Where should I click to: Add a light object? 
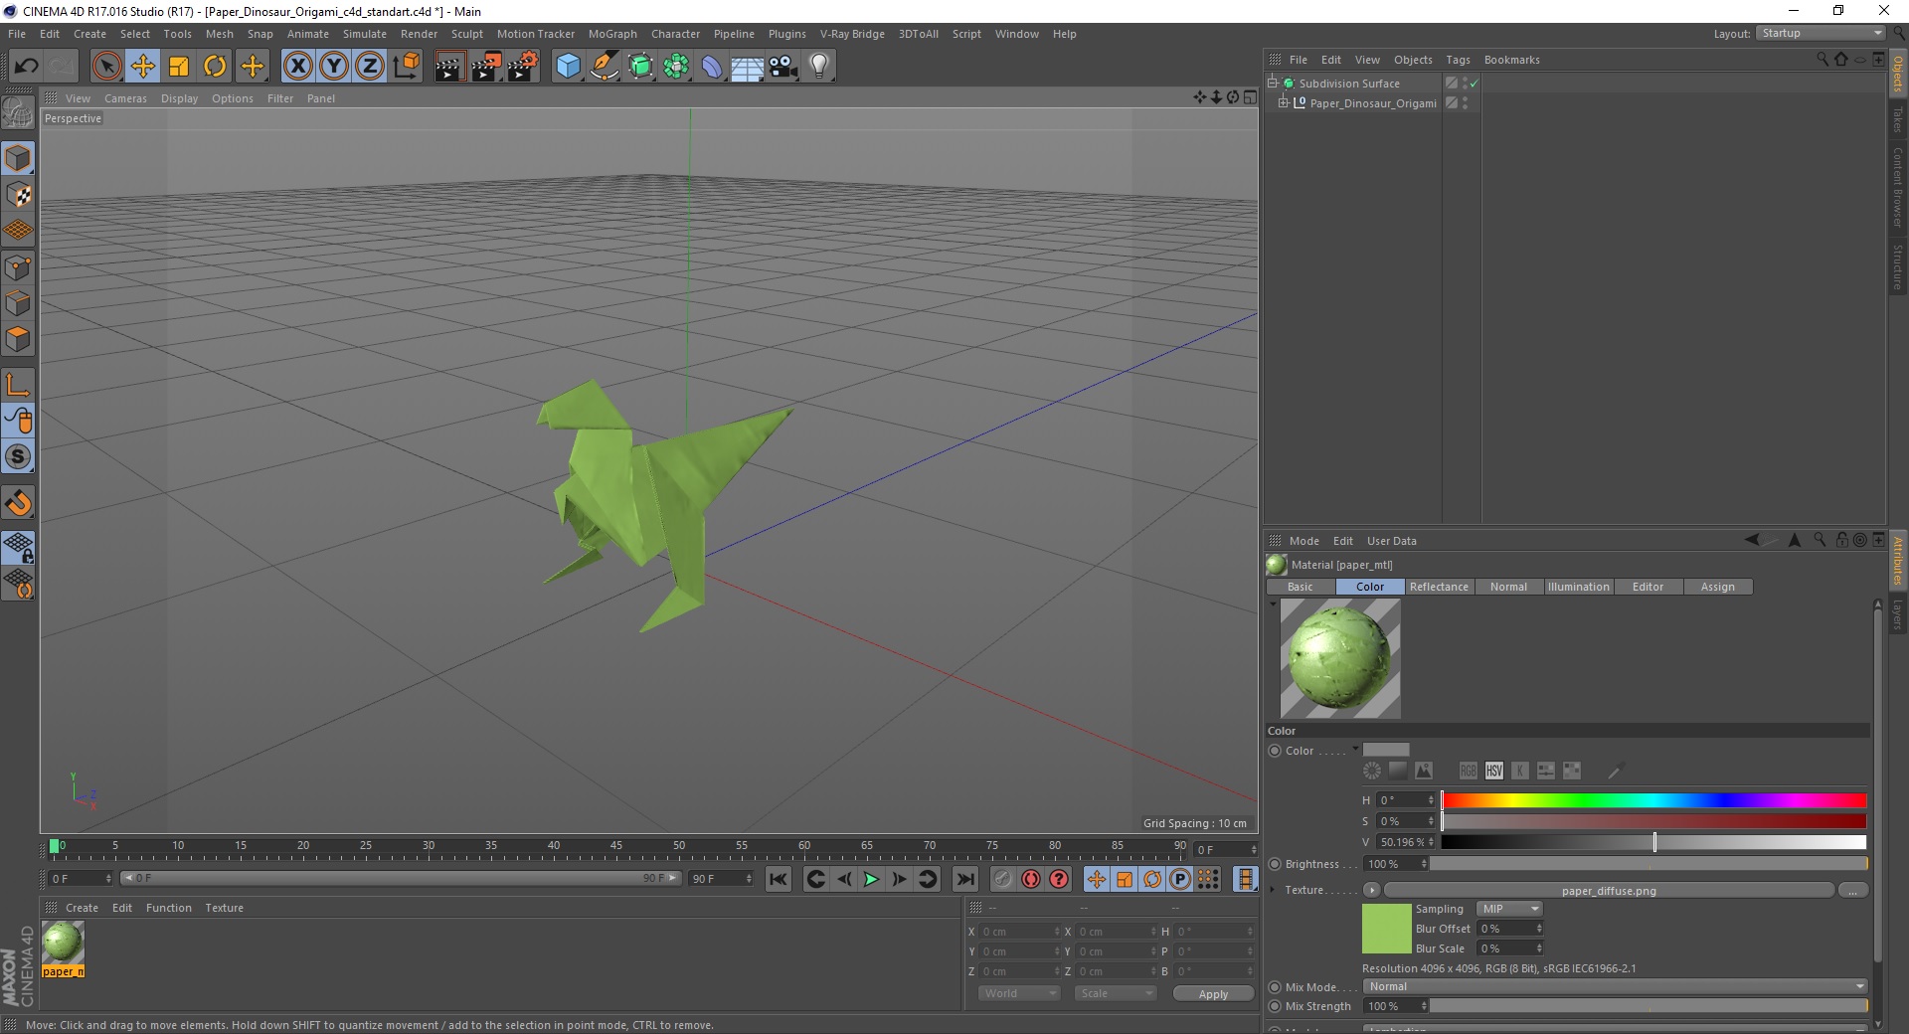point(819,67)
